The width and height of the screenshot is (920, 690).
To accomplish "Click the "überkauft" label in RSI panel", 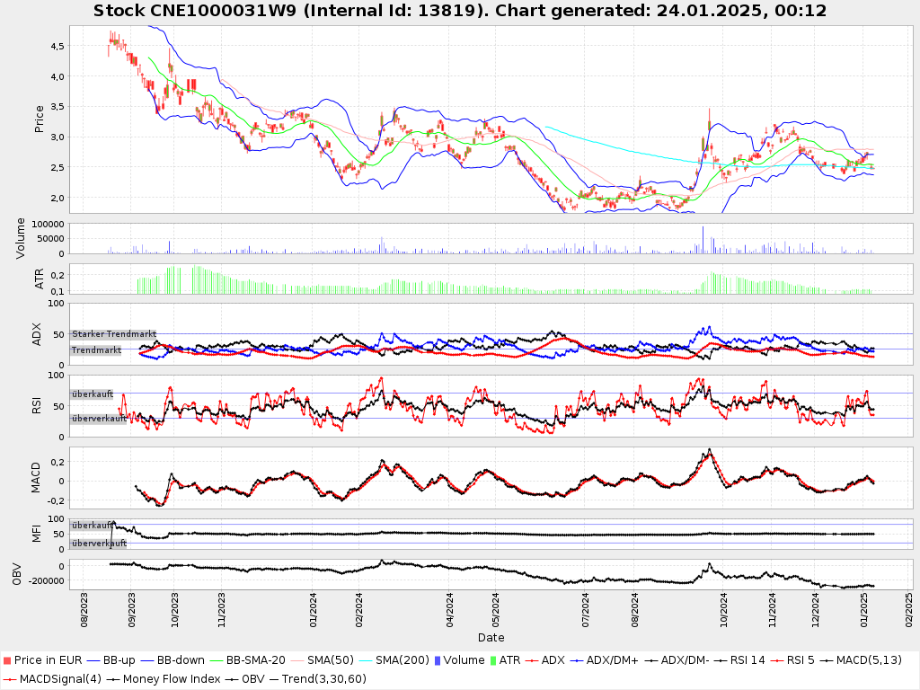I will tap(93, 394).
